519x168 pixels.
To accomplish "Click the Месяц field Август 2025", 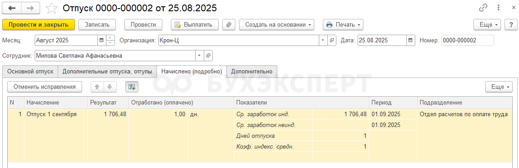I will pos(66,41).
